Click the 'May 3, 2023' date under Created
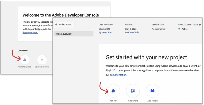 coord(131,29)
